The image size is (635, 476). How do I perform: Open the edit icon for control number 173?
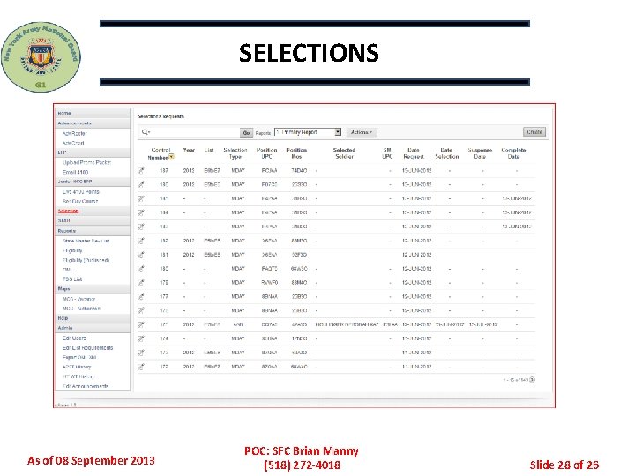point(141,353)
